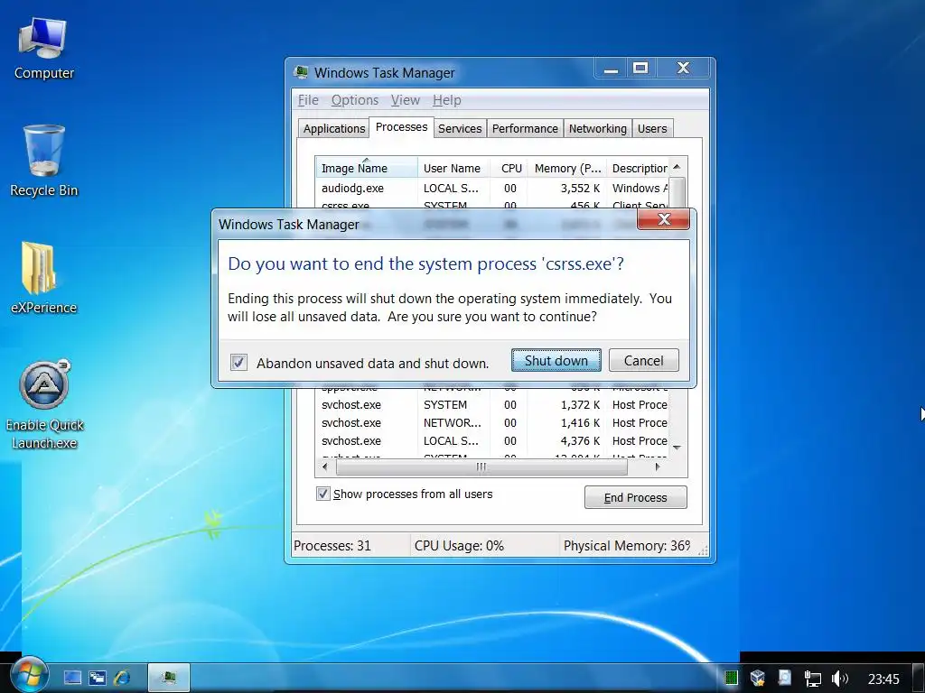Viewport: 925px width, 693px height.
Task: Uncheck Abandon unsaved data and shut down
Action: pos(238,362)
